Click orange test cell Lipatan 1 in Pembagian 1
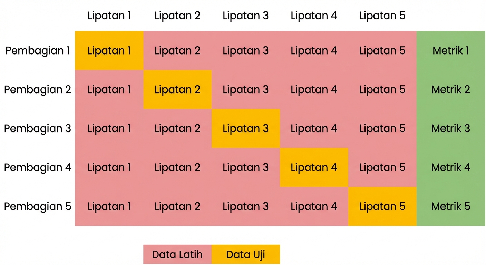 pos(109,51)
